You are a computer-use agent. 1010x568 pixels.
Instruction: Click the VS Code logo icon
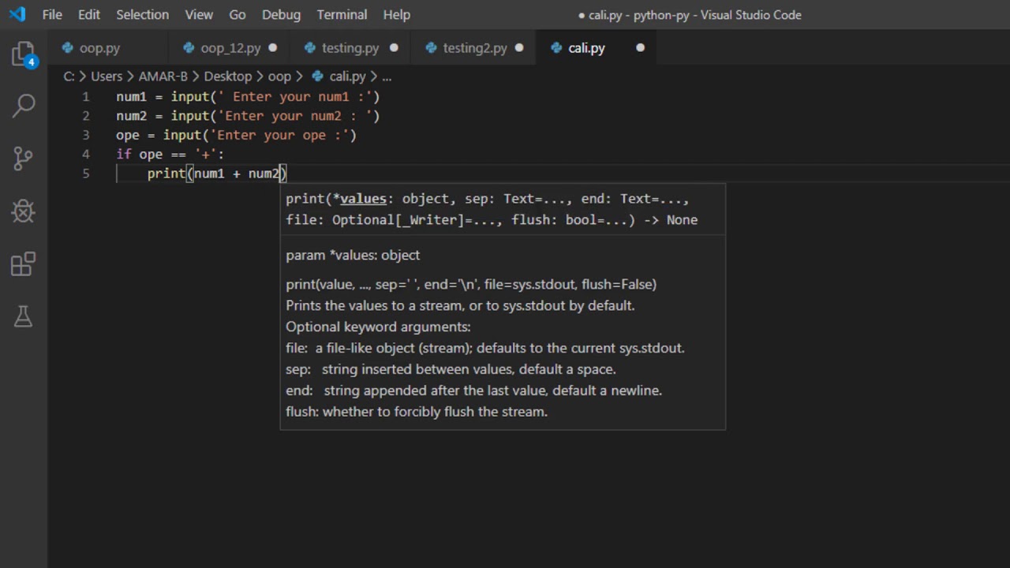point(17,14)
